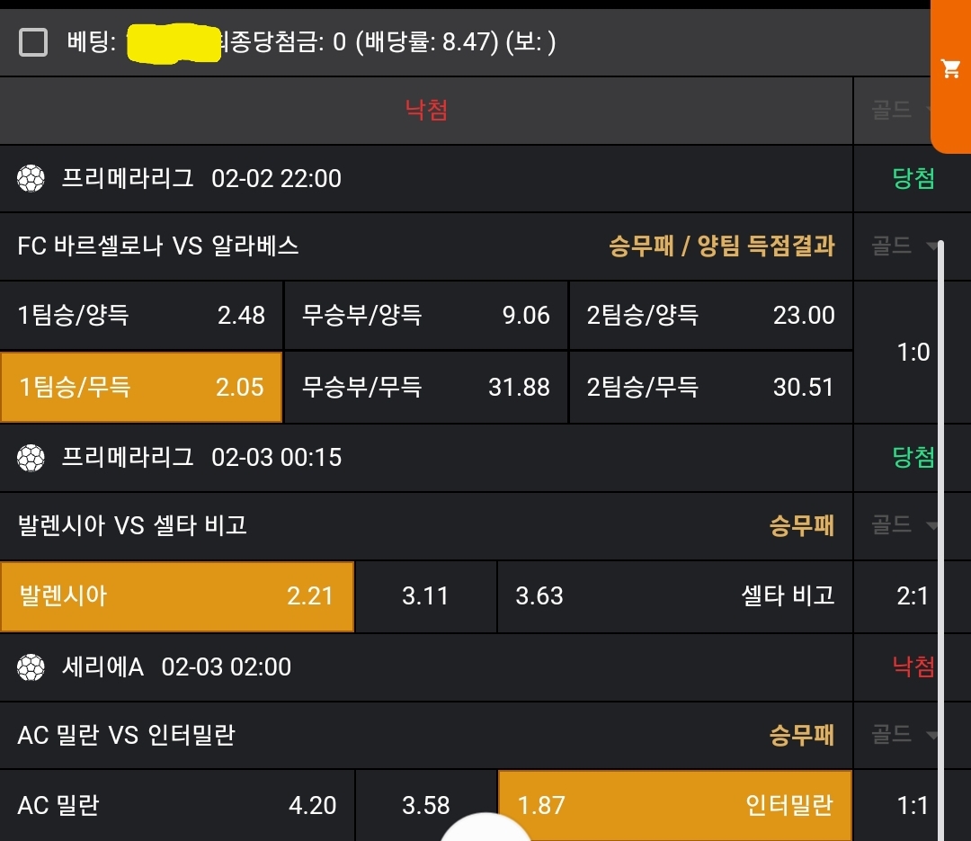The width and height of the screenshot is (971, 841).
Task: Tick the checkbox next to 베팅
Action: coord(33,41)
